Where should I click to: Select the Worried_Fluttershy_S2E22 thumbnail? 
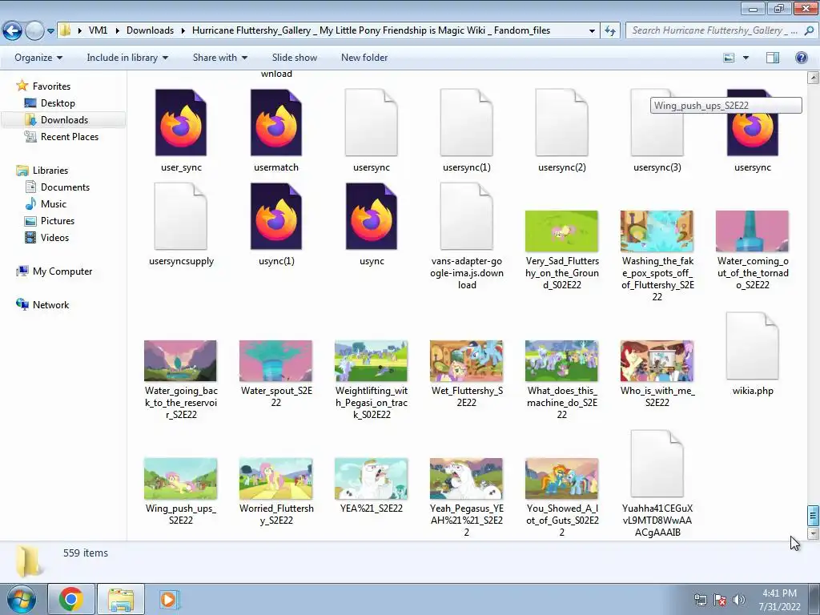point(275,479)
